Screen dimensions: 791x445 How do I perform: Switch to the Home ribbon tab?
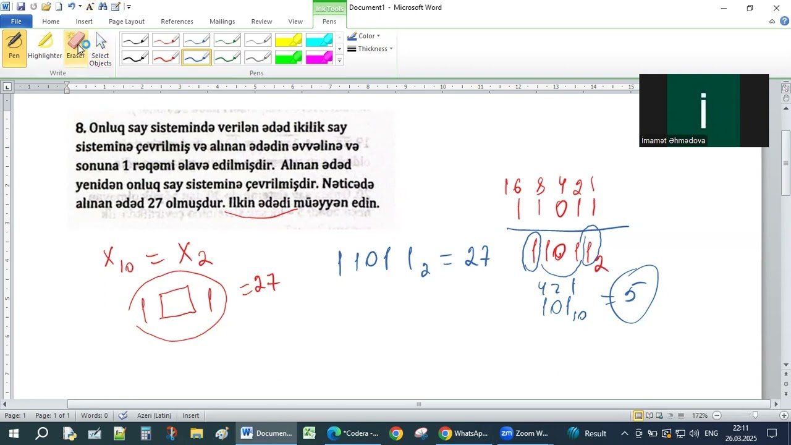point(51,21)
